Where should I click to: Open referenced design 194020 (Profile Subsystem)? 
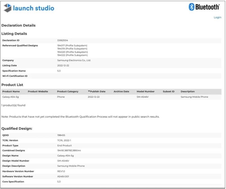click(72, 52)
